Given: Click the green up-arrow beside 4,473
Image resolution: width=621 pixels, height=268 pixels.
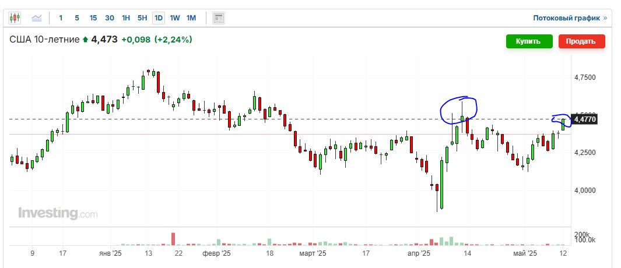Looking at the screenshot, I should coord(86,40).
